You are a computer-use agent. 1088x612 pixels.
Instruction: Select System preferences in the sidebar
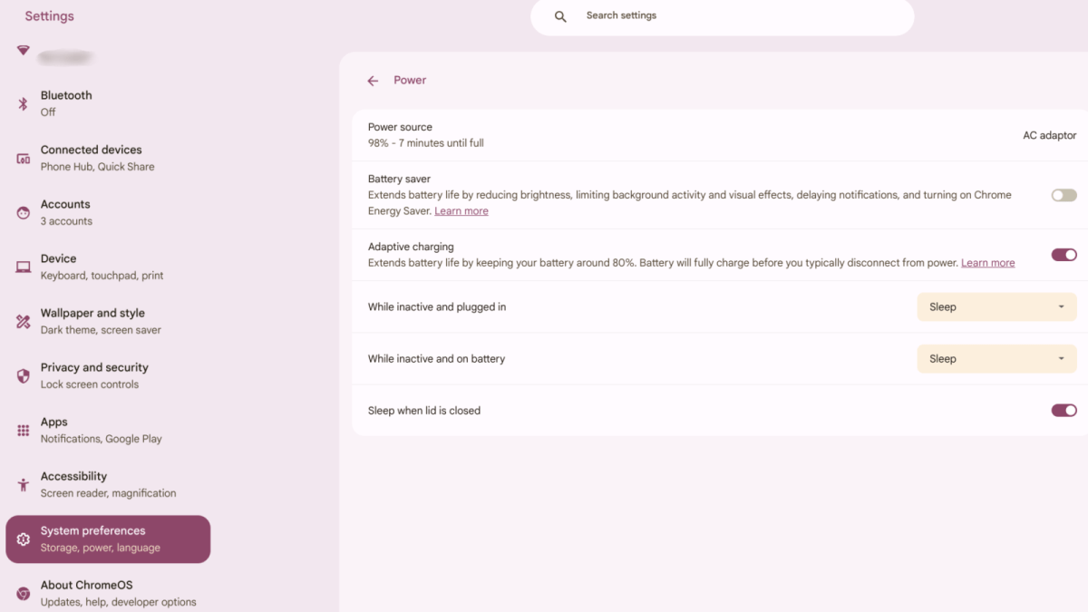coord(108,539)
